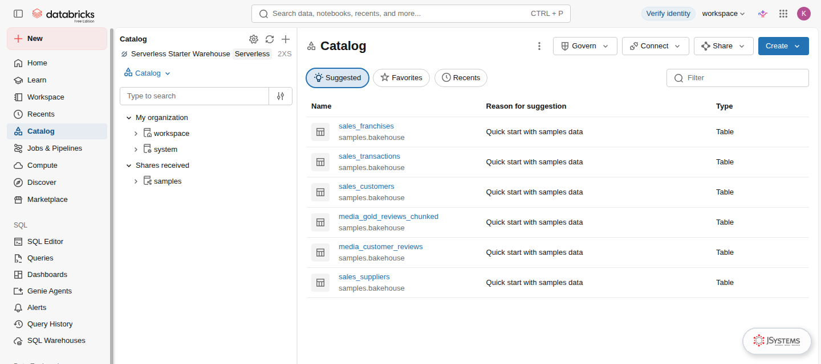Screen dimensions: 821x364
Task: Open the Connect dropdown
Action: [x=656, y=46]
